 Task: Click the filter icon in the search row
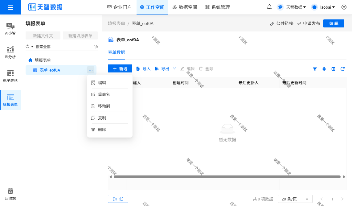(x=96, y=47)
